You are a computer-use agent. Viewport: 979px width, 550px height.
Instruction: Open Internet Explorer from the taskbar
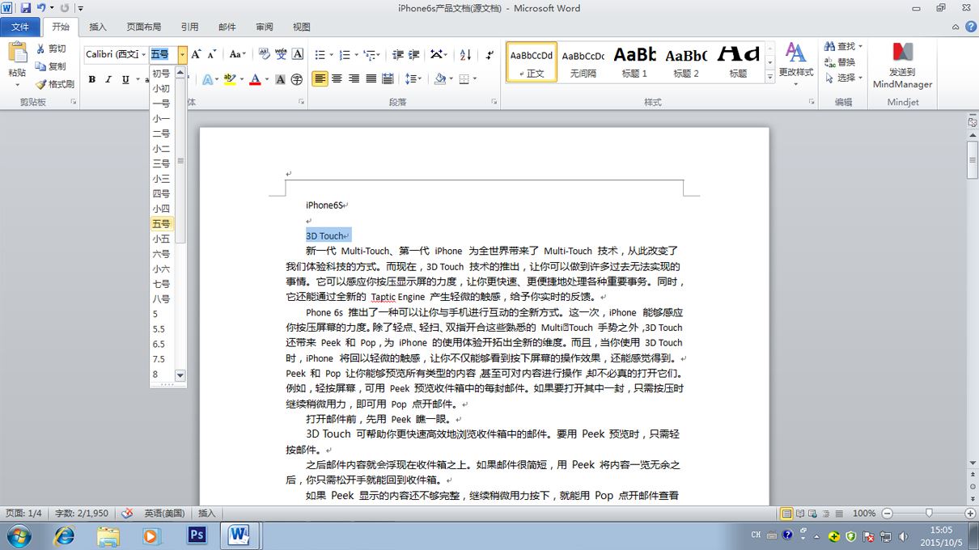pos(64,535)
